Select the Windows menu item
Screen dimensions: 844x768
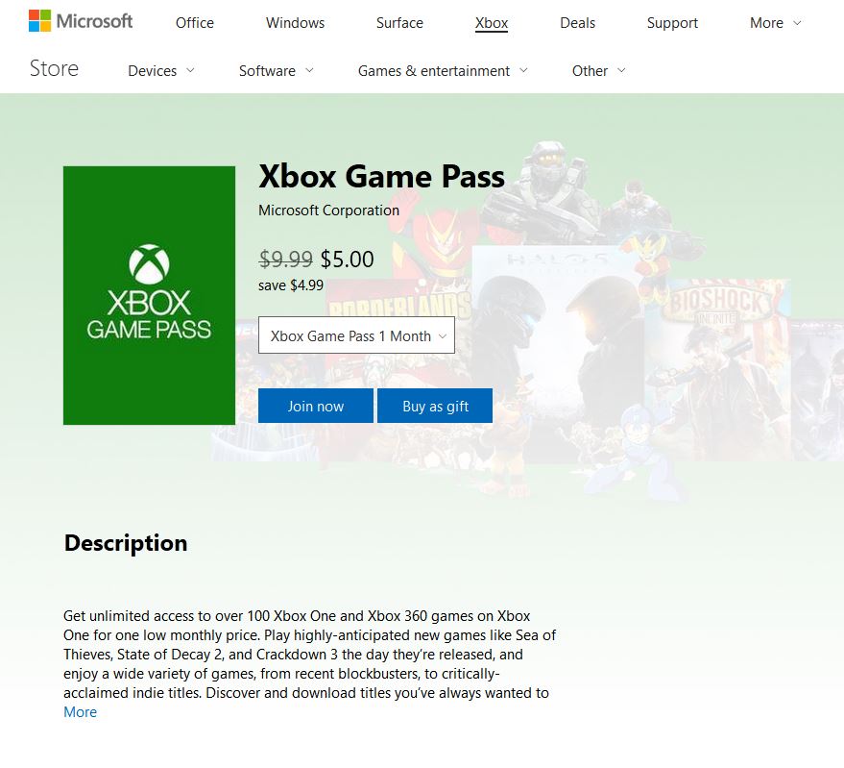click(x=295, y=23)
